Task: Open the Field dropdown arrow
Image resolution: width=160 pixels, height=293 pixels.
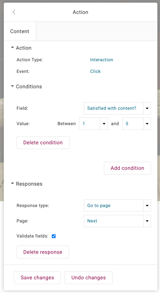Action: click(147, 108)
